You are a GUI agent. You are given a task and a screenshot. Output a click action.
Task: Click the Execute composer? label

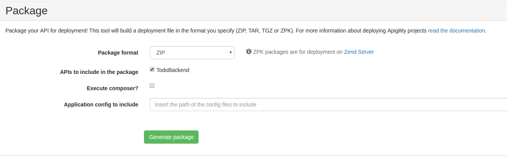113,88
